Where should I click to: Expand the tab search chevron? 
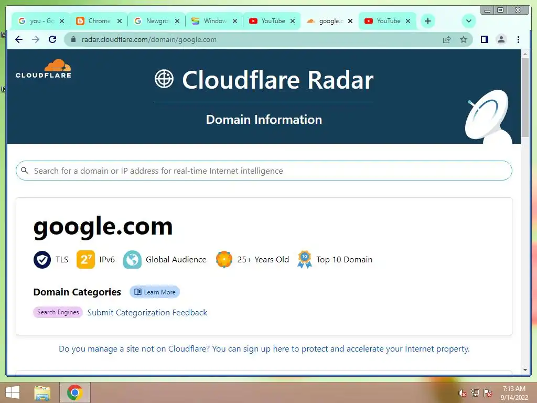pyautogui.click(x=468, y=21)
